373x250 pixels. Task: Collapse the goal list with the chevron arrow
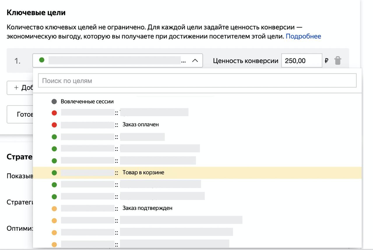tap(195, 61)
